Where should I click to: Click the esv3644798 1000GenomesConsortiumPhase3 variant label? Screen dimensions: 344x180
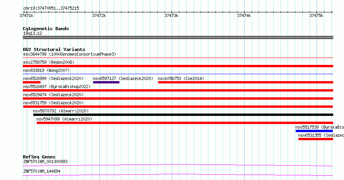pos(70,54)
